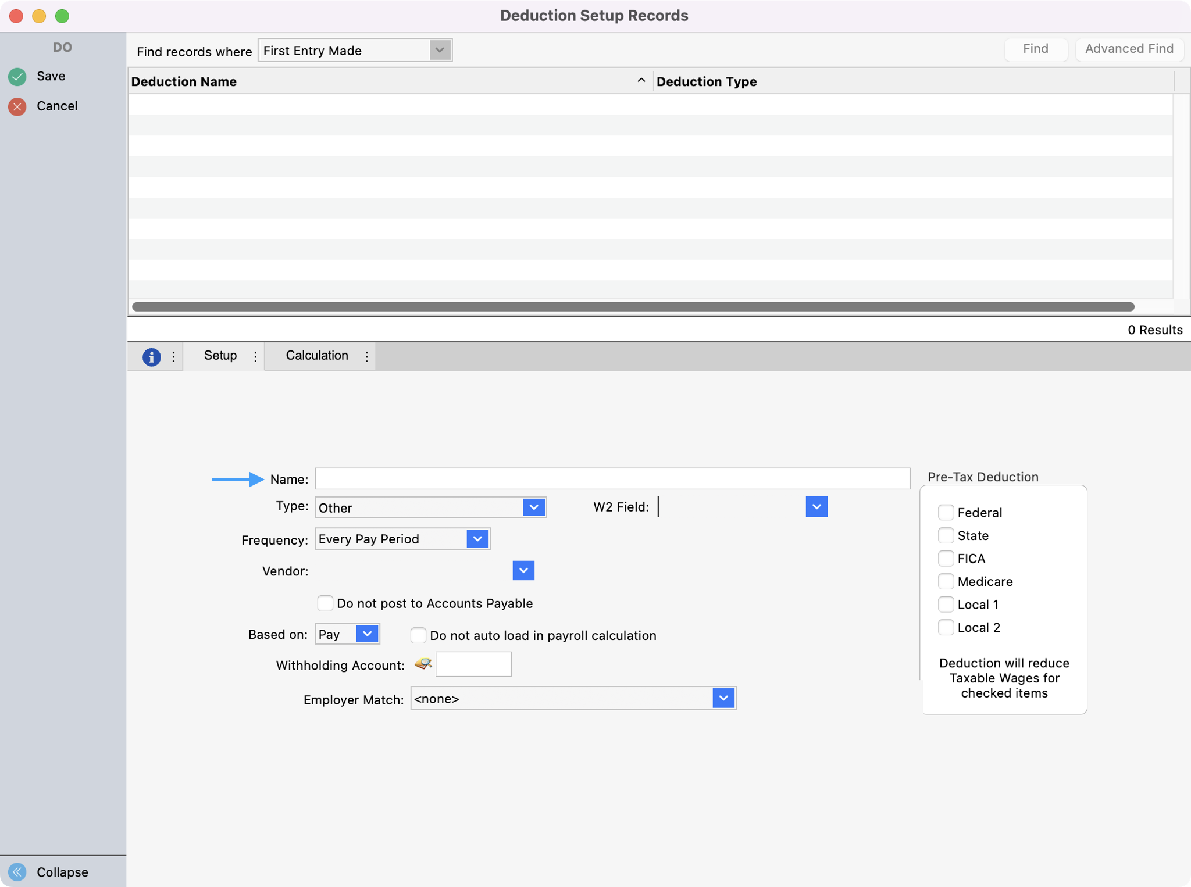Select the Setup tab
This screenshot has width=1191, height=887.
pos(220,356)
